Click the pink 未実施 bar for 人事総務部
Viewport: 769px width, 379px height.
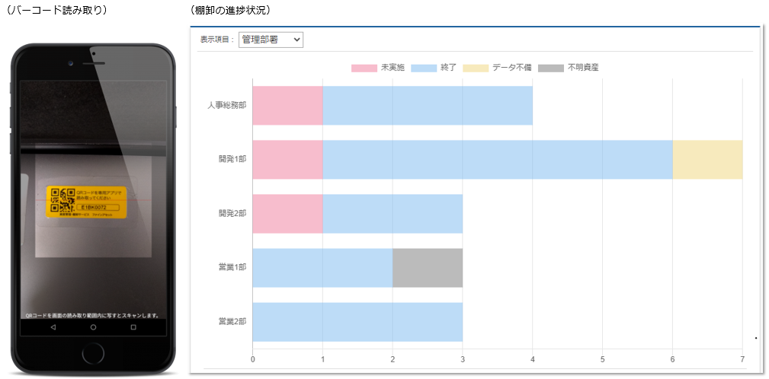tap(287, 105)
